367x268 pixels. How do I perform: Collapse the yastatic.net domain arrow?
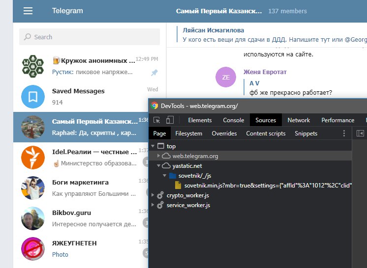click(x=158, y=166)
